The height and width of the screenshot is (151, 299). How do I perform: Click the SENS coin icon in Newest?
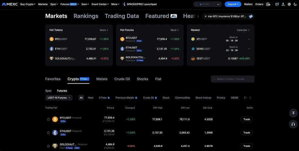(x=193, y=49)
